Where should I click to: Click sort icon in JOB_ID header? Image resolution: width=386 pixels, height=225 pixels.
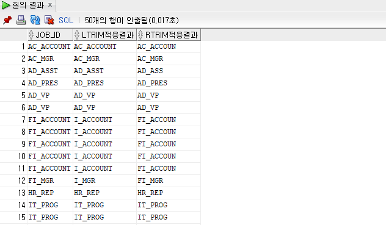31,35
